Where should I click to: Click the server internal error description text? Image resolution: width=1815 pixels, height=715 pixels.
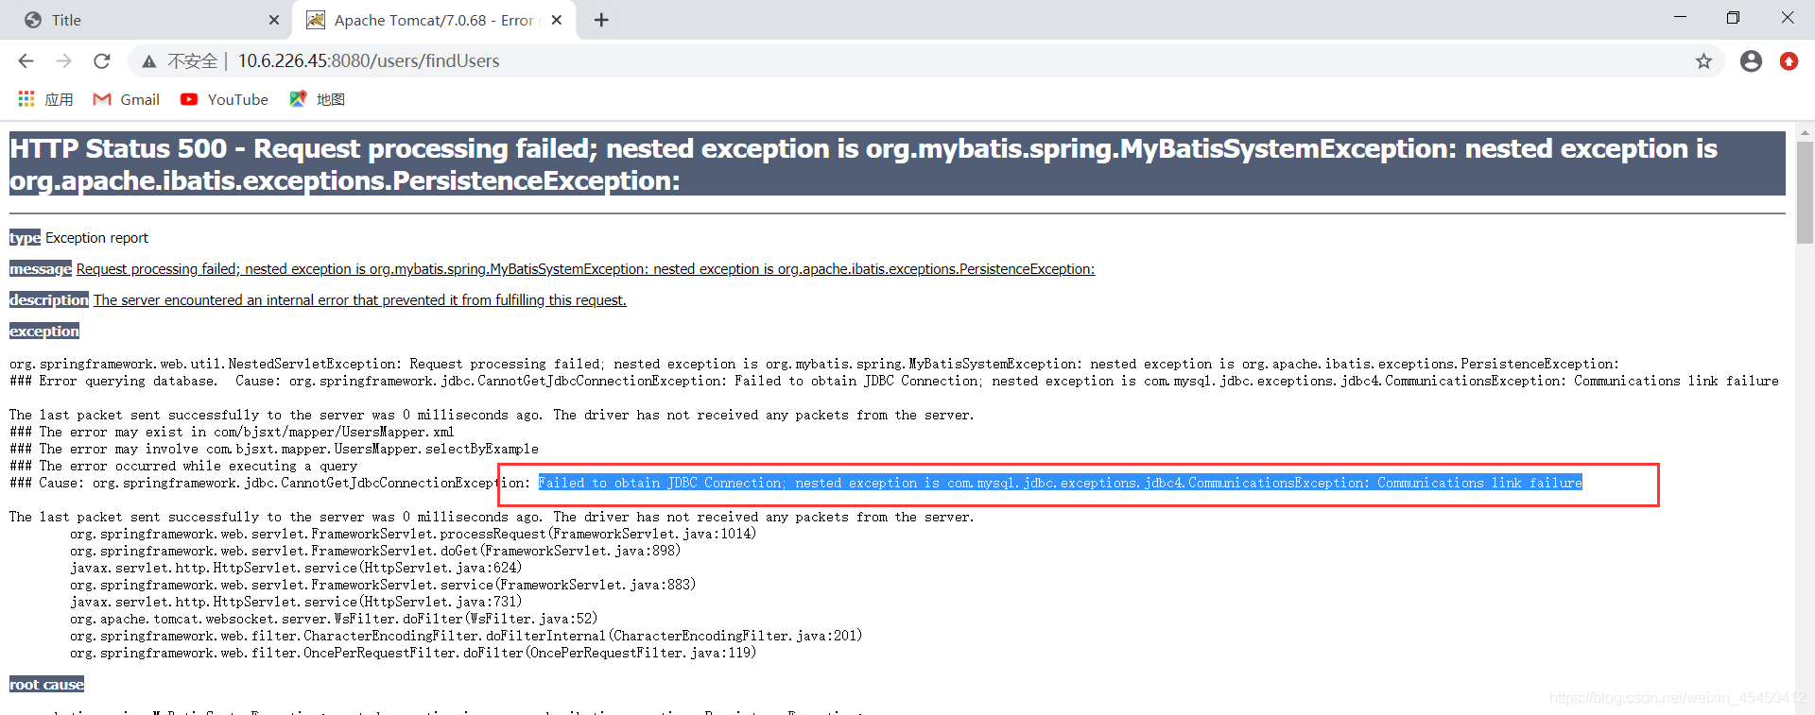[359, 300]
